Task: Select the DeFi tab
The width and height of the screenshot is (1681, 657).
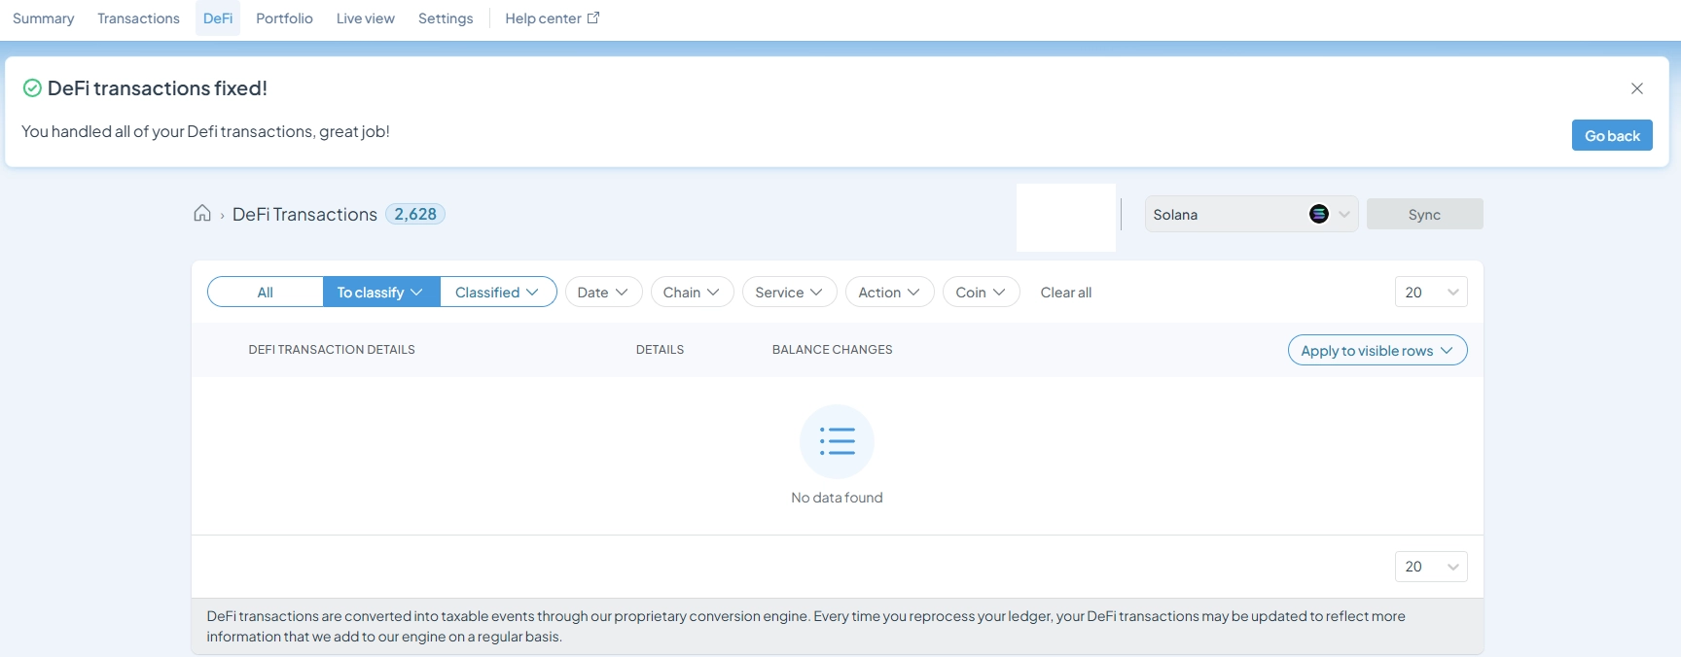Action: [218, 18]
